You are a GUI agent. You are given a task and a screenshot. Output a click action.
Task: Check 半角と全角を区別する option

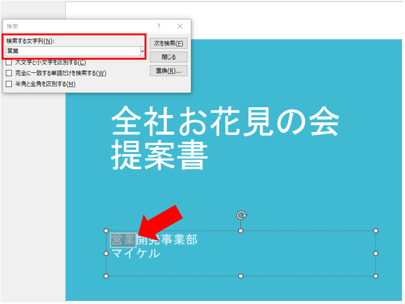9,84
